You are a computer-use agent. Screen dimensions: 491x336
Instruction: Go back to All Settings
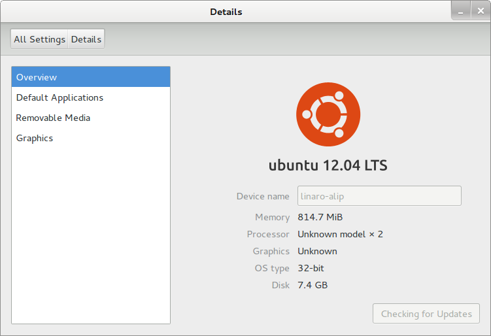[x=39, y=39]
